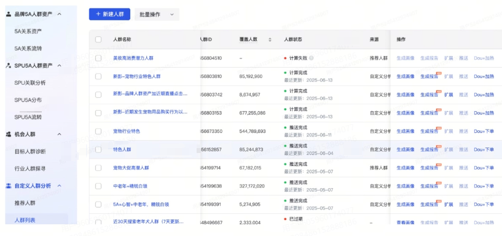This screenshot has height=236, width=502.
Task: Open the 宠物大促高潜人群 crowd link
Action: [131, 168]
